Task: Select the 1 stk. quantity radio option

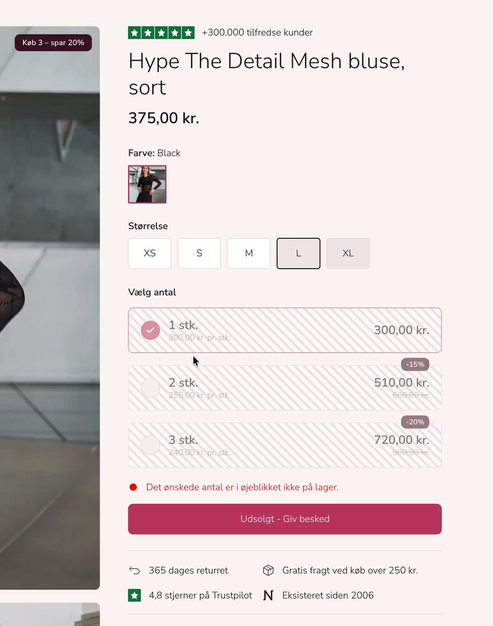Action: click(150, 330)
